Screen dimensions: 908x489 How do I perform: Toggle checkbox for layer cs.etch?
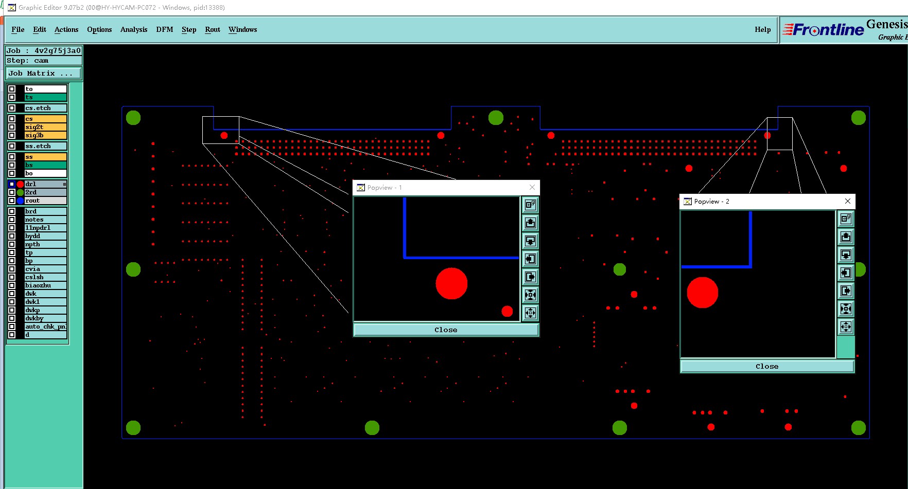[12, 108]
